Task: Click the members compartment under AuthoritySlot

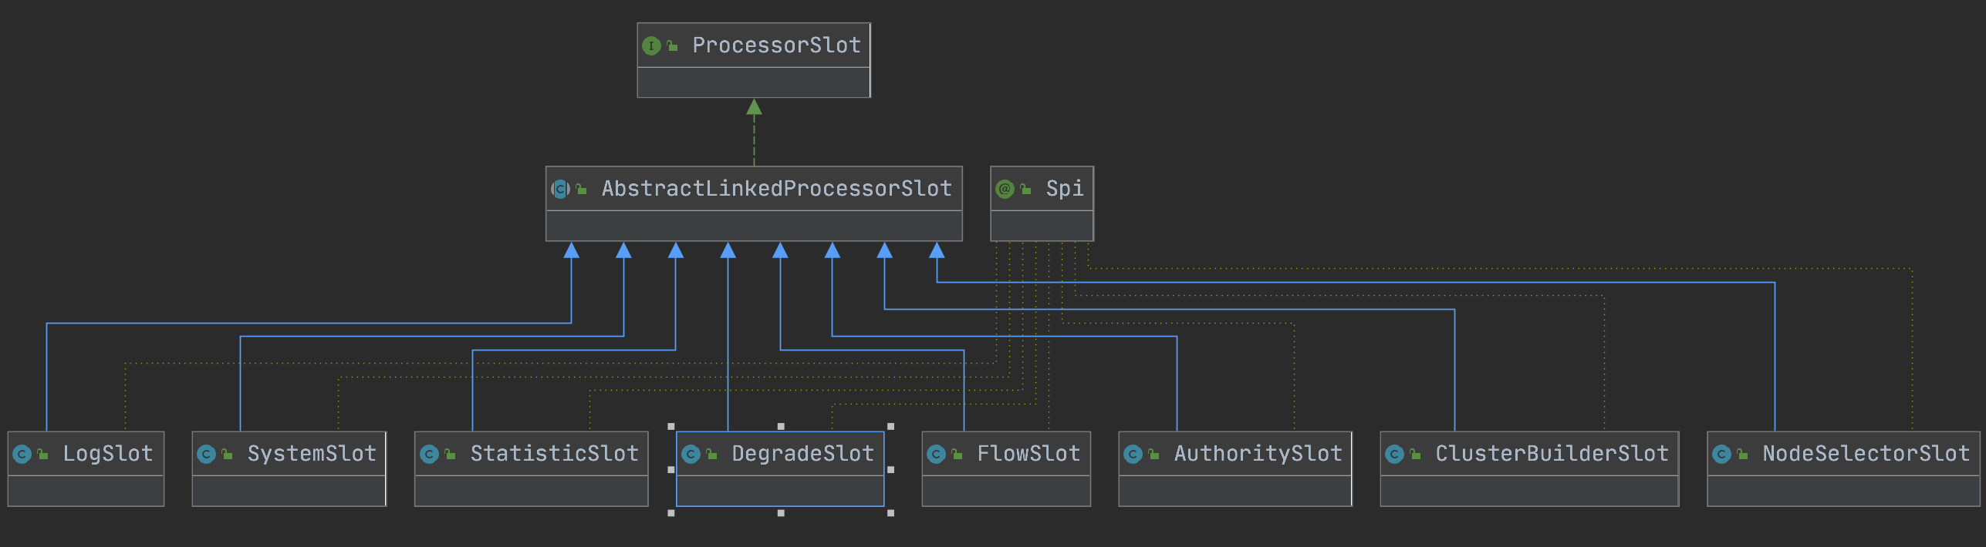Action: coord(1234,491)
